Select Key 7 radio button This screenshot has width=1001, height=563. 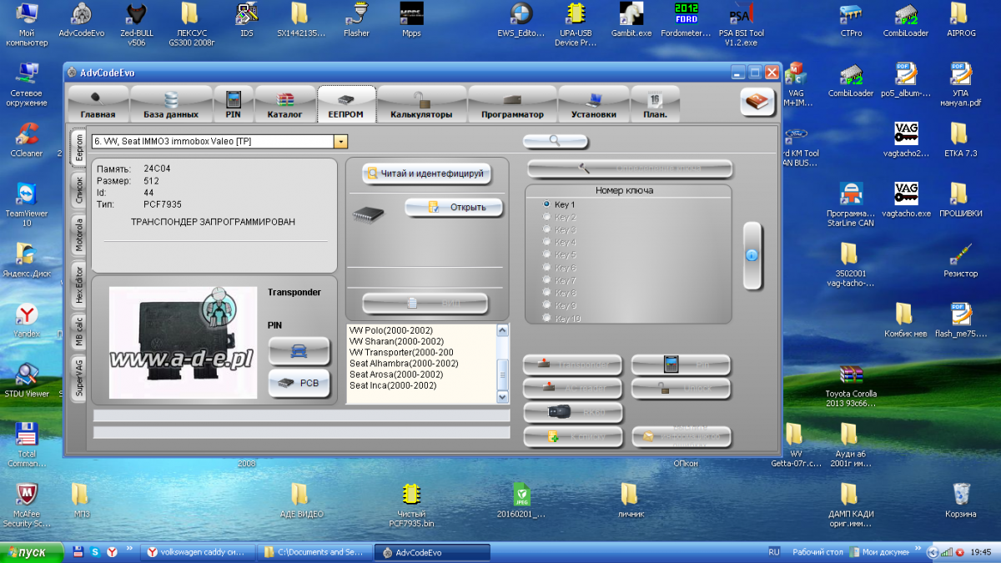(547, 280)
